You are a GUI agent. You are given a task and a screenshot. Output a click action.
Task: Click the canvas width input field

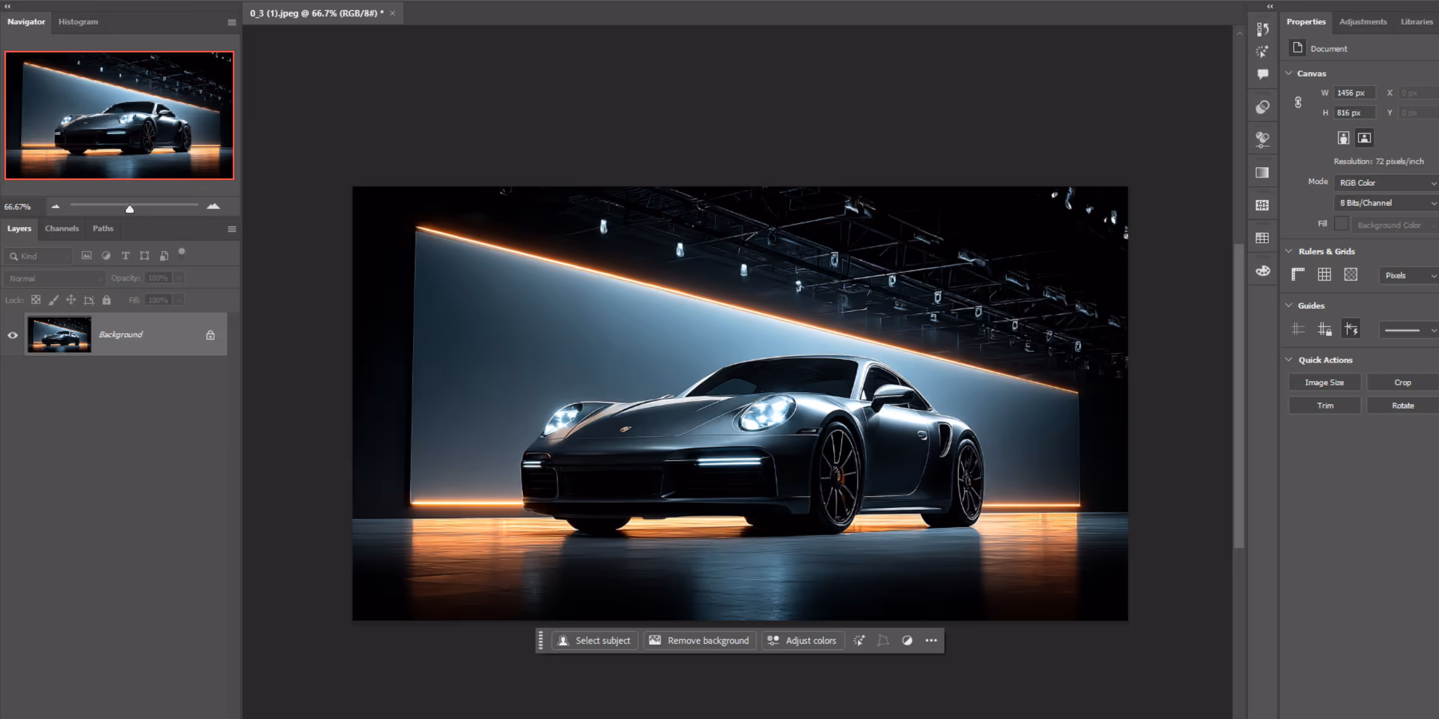pos(1354,93)
